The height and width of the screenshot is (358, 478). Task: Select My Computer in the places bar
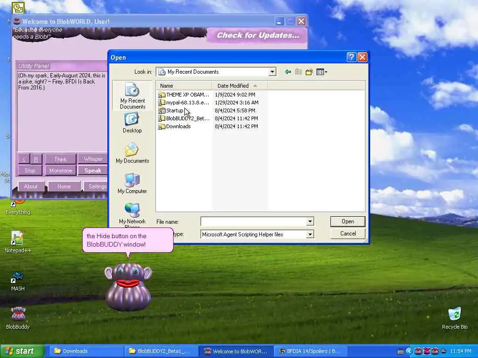(x=132, y=184)
